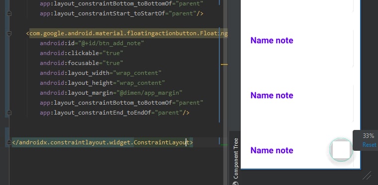Click the app:layout_constraintEnd_toEndOf="parent" line
The height and width of the screenshot is (185, 378).
[x=114, y=113]
